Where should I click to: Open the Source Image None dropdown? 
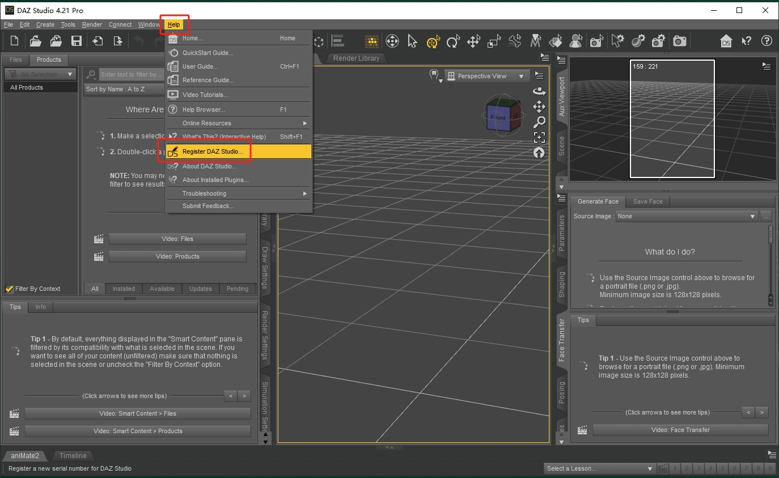[x=687, y=216]
